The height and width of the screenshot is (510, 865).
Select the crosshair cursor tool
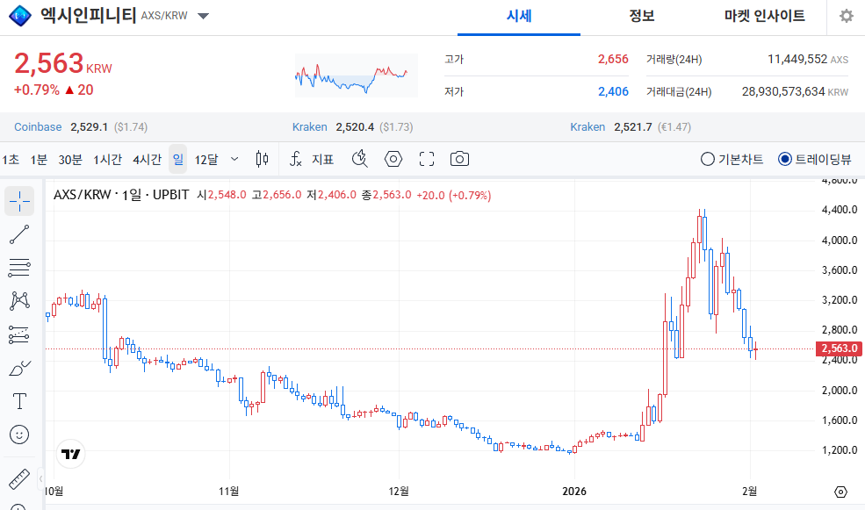[x=19, y=201]
